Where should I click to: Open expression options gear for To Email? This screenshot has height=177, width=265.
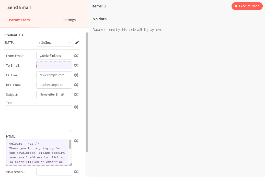[76, 65]
